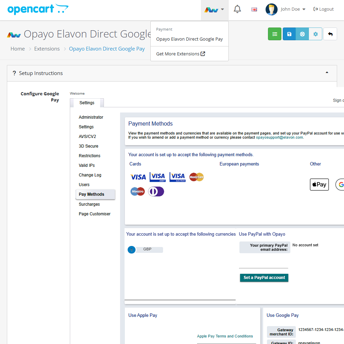Click the life-ring support icon
Screen dimensions: 344x344
[x=302, y=34]
